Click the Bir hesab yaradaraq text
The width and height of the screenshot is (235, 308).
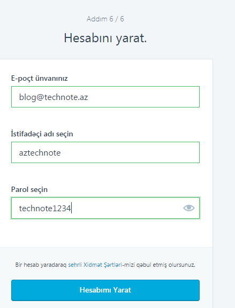[x=41, y=265]
